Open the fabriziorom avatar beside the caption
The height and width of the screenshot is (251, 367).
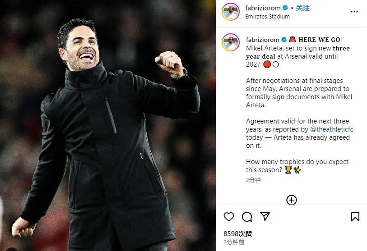point(231,42)
